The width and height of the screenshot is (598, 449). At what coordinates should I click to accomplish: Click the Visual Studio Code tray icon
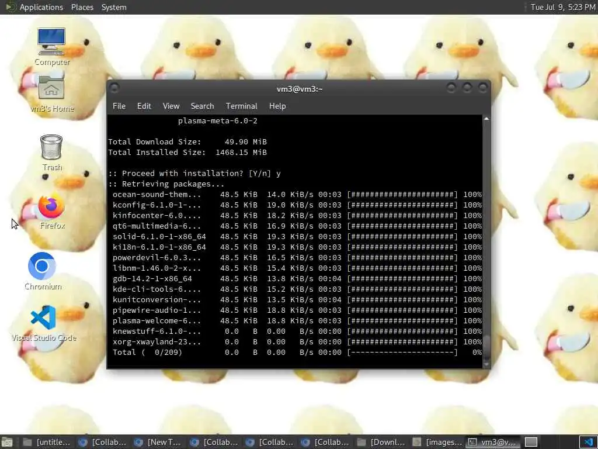[588, 442]
